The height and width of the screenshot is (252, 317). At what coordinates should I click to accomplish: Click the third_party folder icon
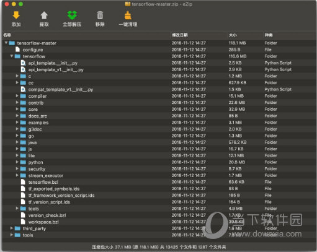17,228
